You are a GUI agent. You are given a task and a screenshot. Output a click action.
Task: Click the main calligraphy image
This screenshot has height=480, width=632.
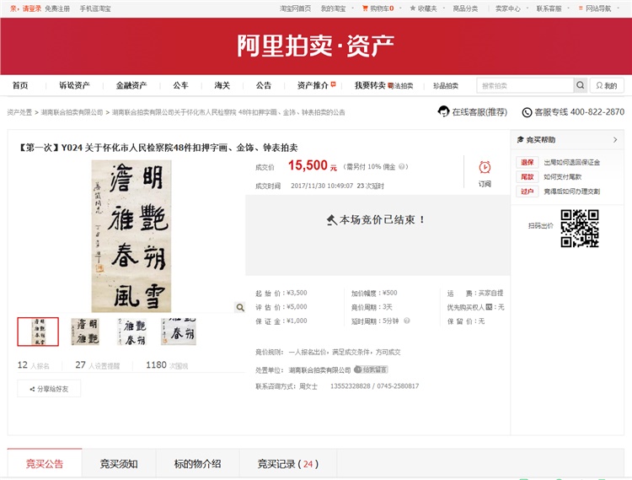pyautogui.click(x=131, y=236)
